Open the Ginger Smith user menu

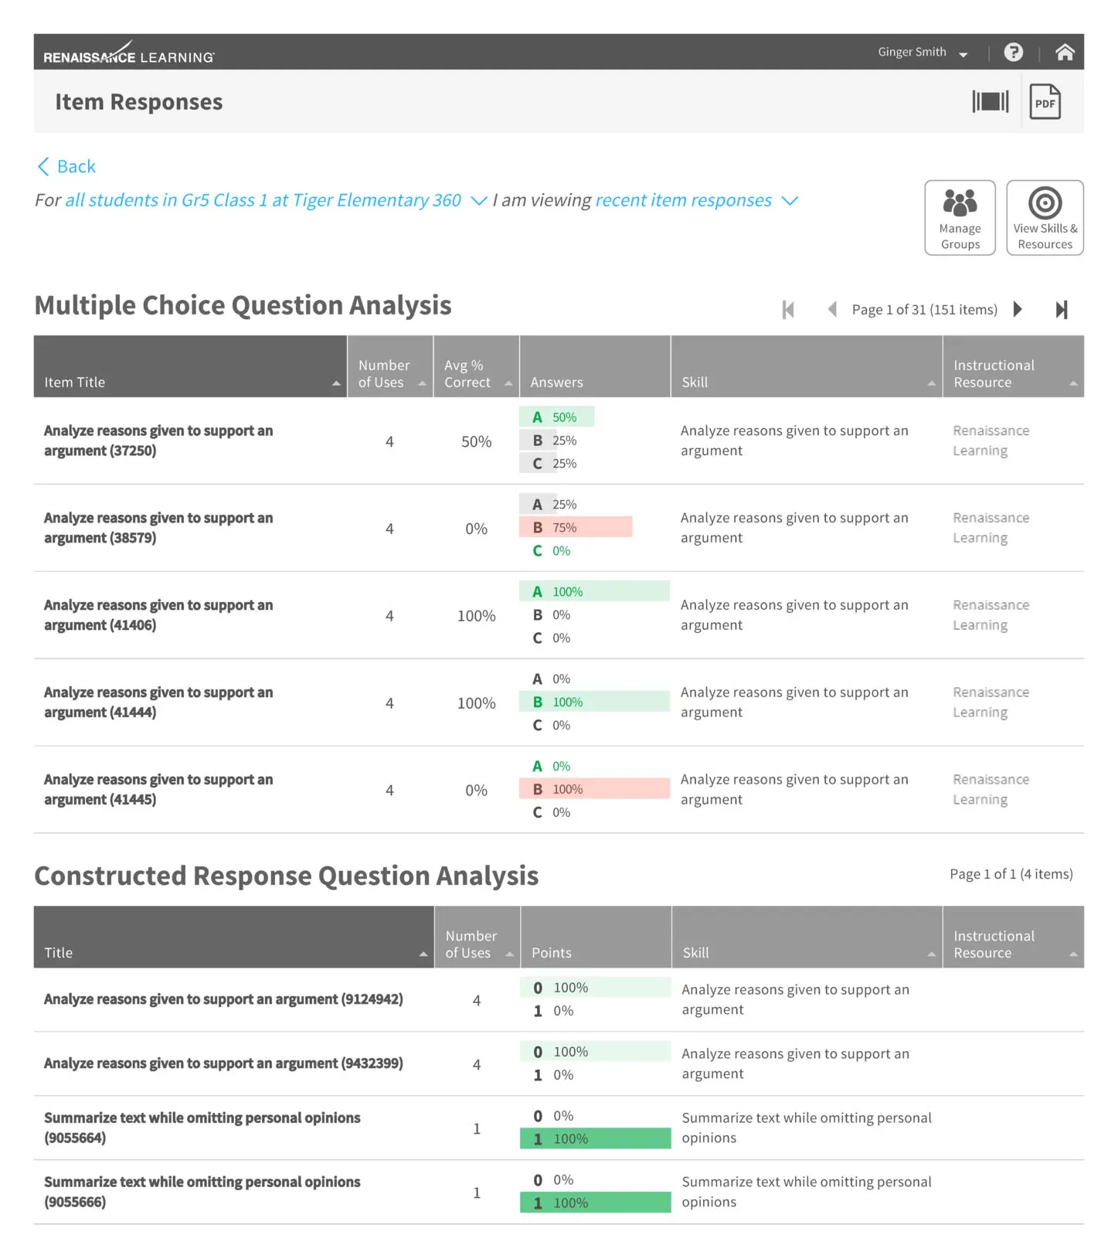click(923, 53)
